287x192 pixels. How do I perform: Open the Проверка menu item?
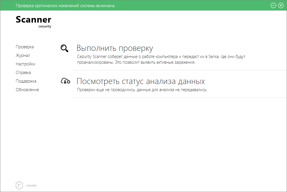(25, 47)
